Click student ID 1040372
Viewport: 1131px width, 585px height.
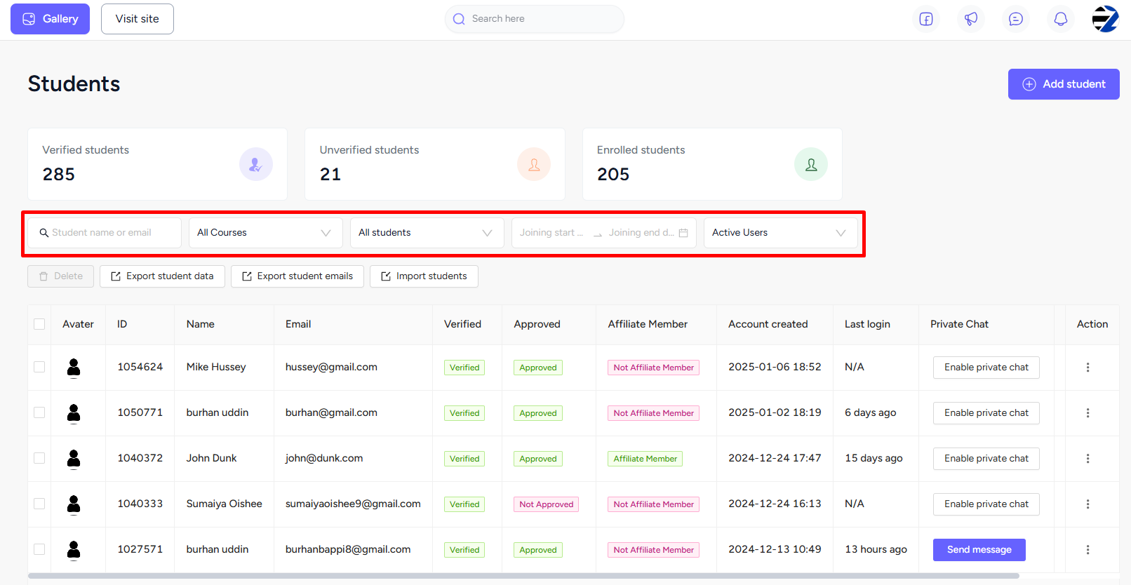point(140,458)
